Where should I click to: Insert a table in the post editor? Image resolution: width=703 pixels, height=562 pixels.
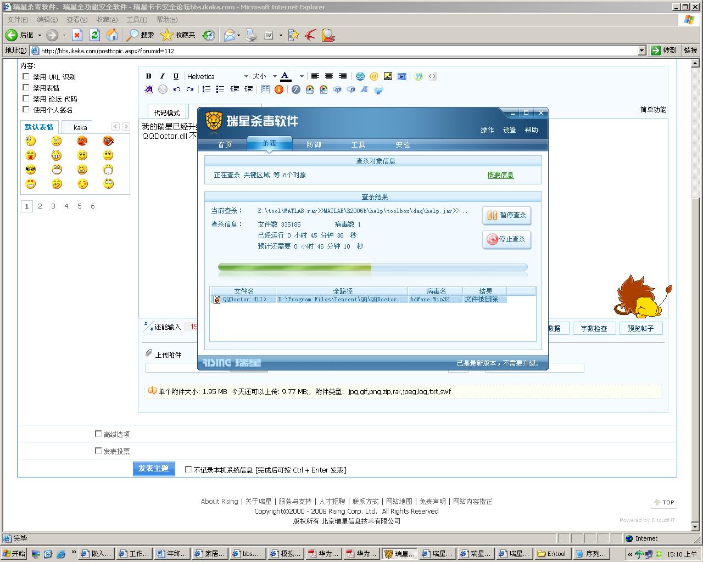click(x=265, y=89)
